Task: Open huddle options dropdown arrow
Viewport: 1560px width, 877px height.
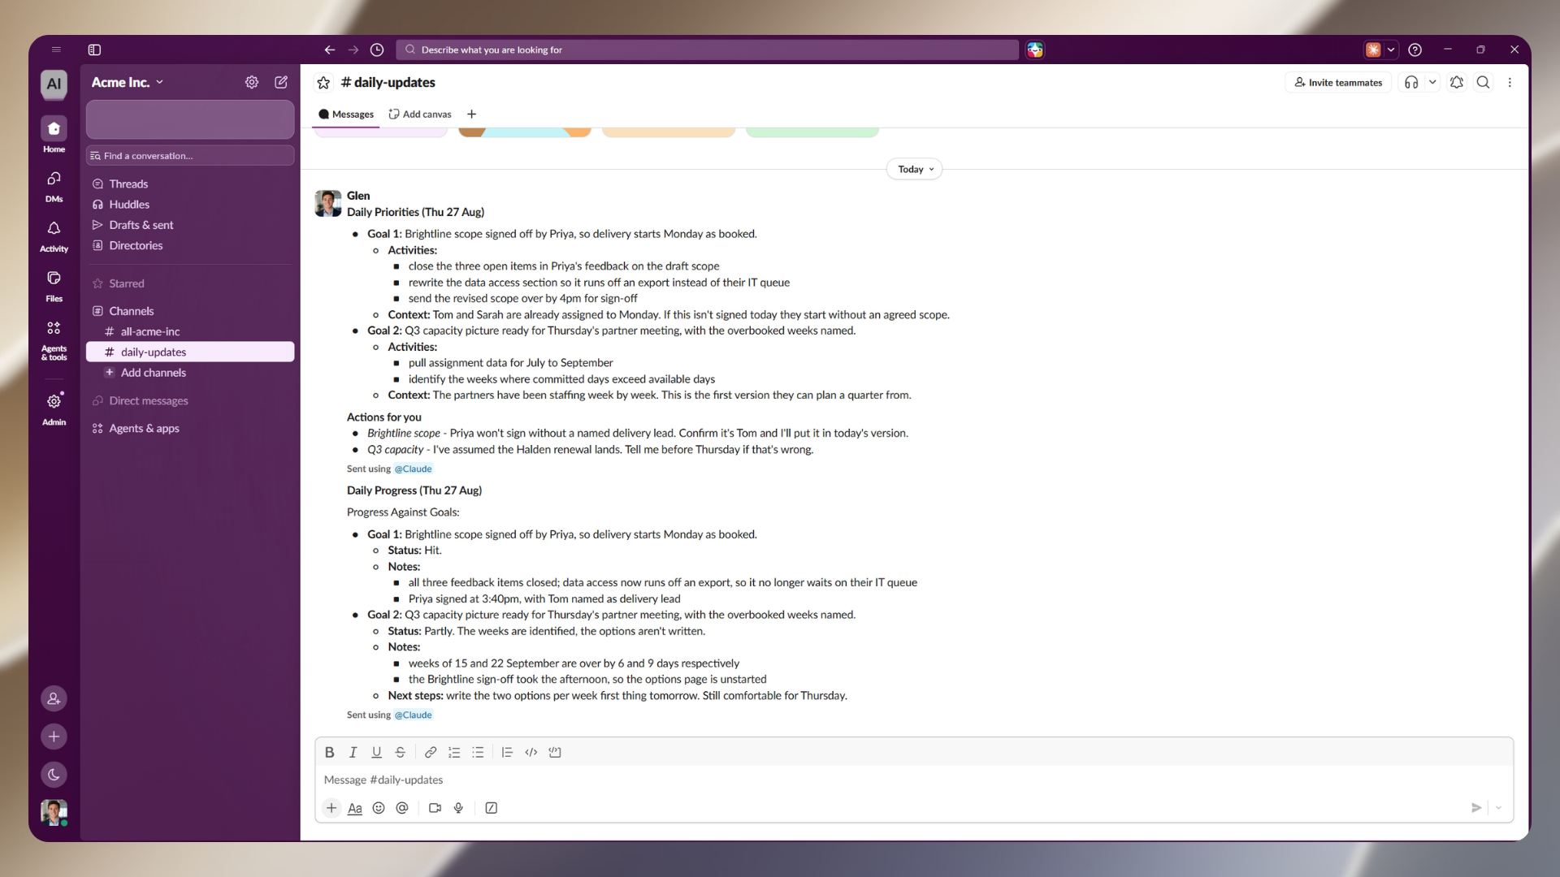Action: (1432, 82)
